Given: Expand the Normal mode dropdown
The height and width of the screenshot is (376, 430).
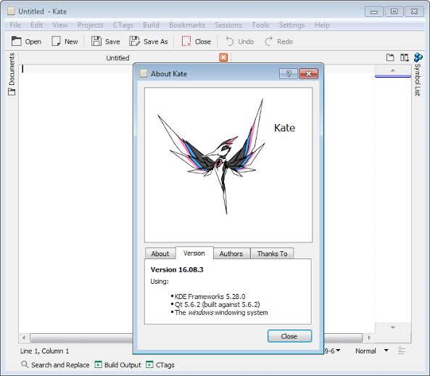Looking at the screenshot, I should tap(372, 351).
